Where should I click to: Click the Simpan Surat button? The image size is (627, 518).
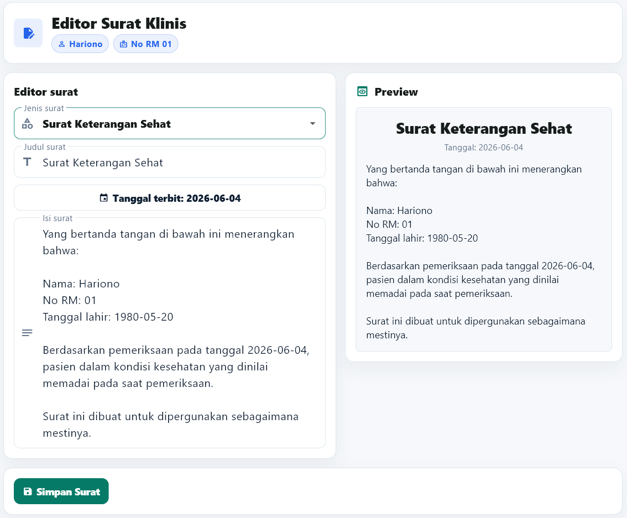coord(61,491)
